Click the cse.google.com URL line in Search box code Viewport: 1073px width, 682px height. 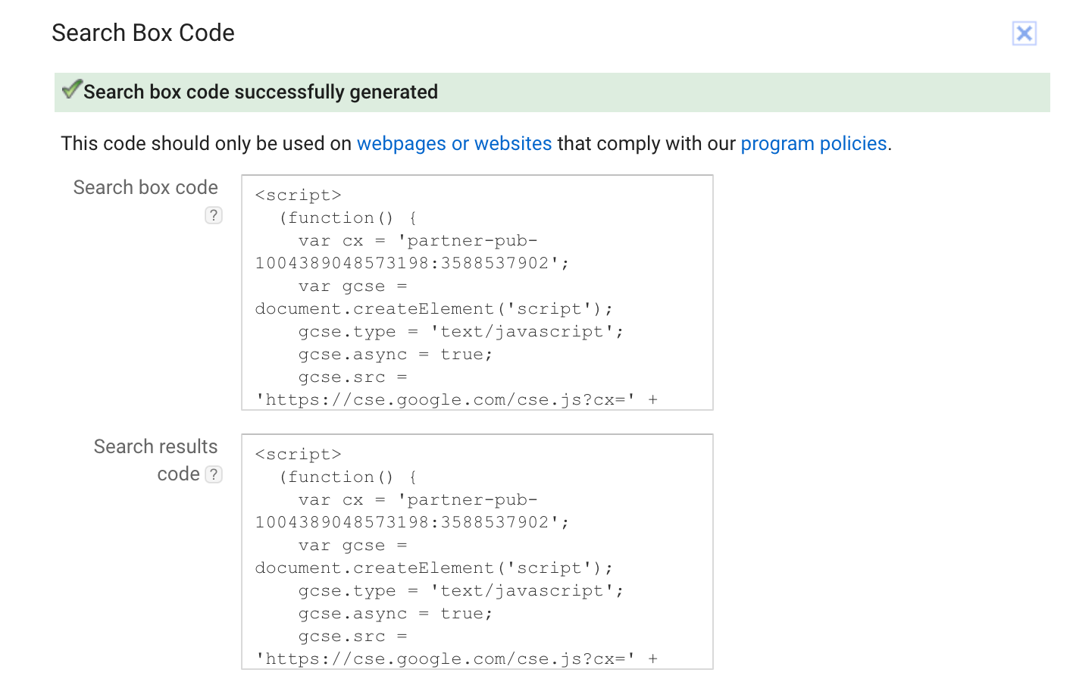click(x=456, y=399)
